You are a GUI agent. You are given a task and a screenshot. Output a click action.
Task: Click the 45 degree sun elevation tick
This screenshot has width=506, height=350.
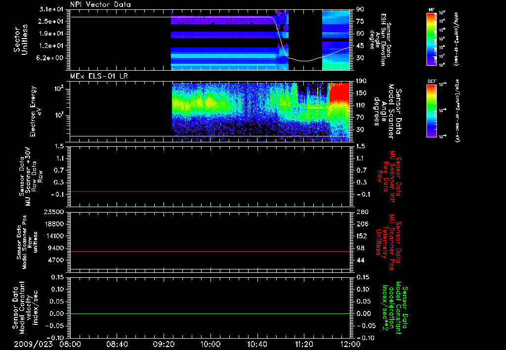tap(360, 46)
